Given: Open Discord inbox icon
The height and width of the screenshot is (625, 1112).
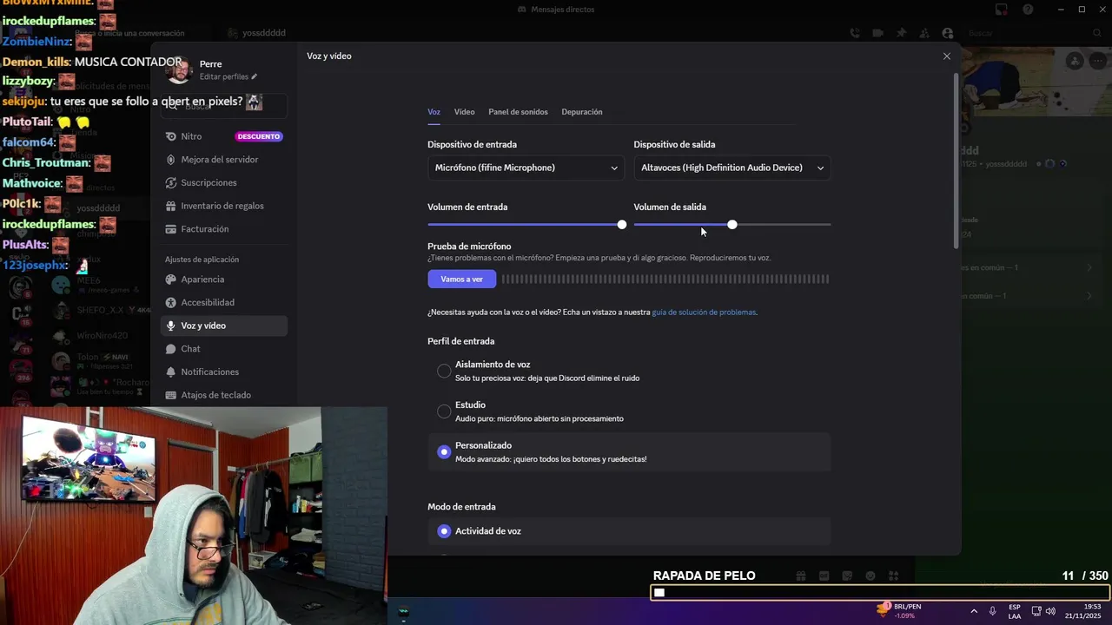Looking at the screenshot, I should coord(1002,10).
